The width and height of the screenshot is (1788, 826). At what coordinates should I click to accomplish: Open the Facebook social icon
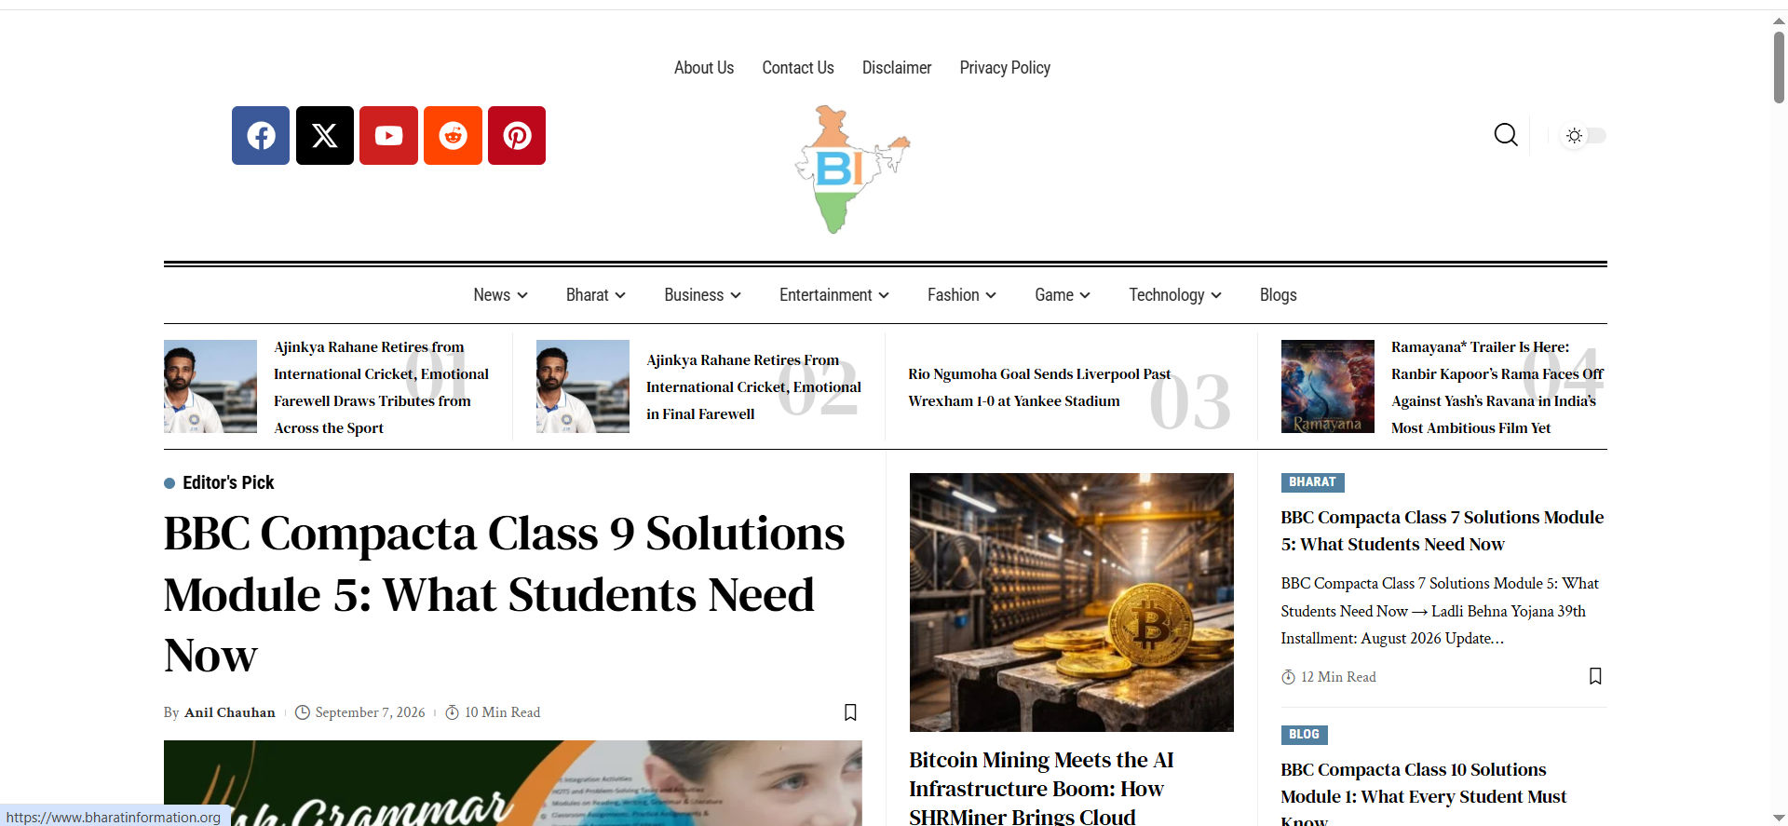[x=261, y=136]
